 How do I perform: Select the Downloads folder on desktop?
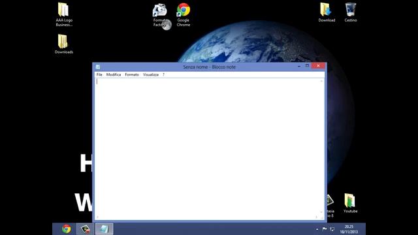[x=64, y=44]
